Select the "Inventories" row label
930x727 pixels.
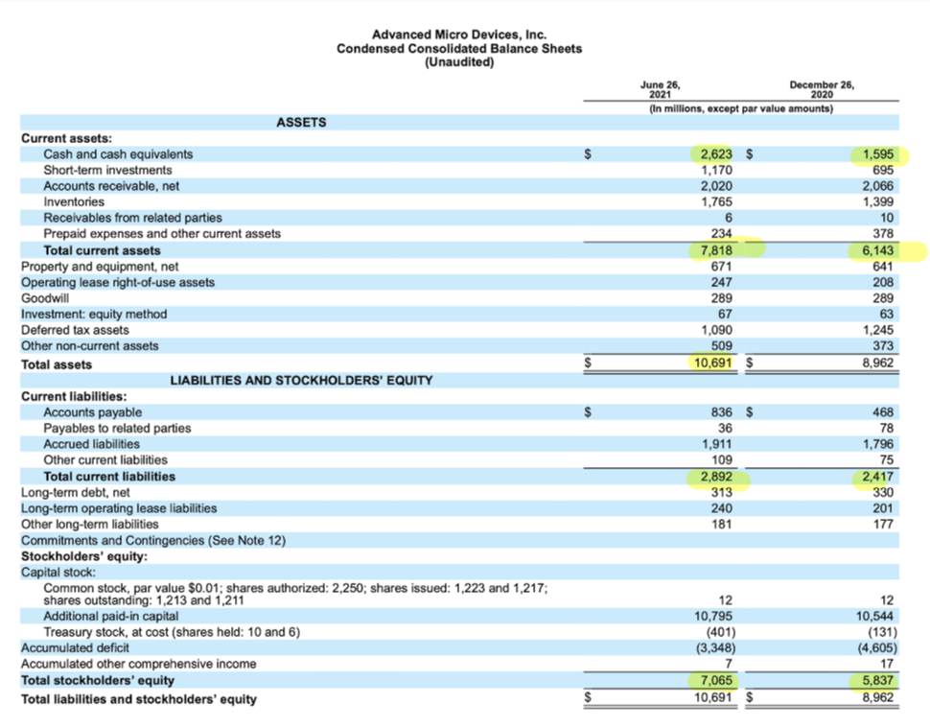click(x=74, y=201)
